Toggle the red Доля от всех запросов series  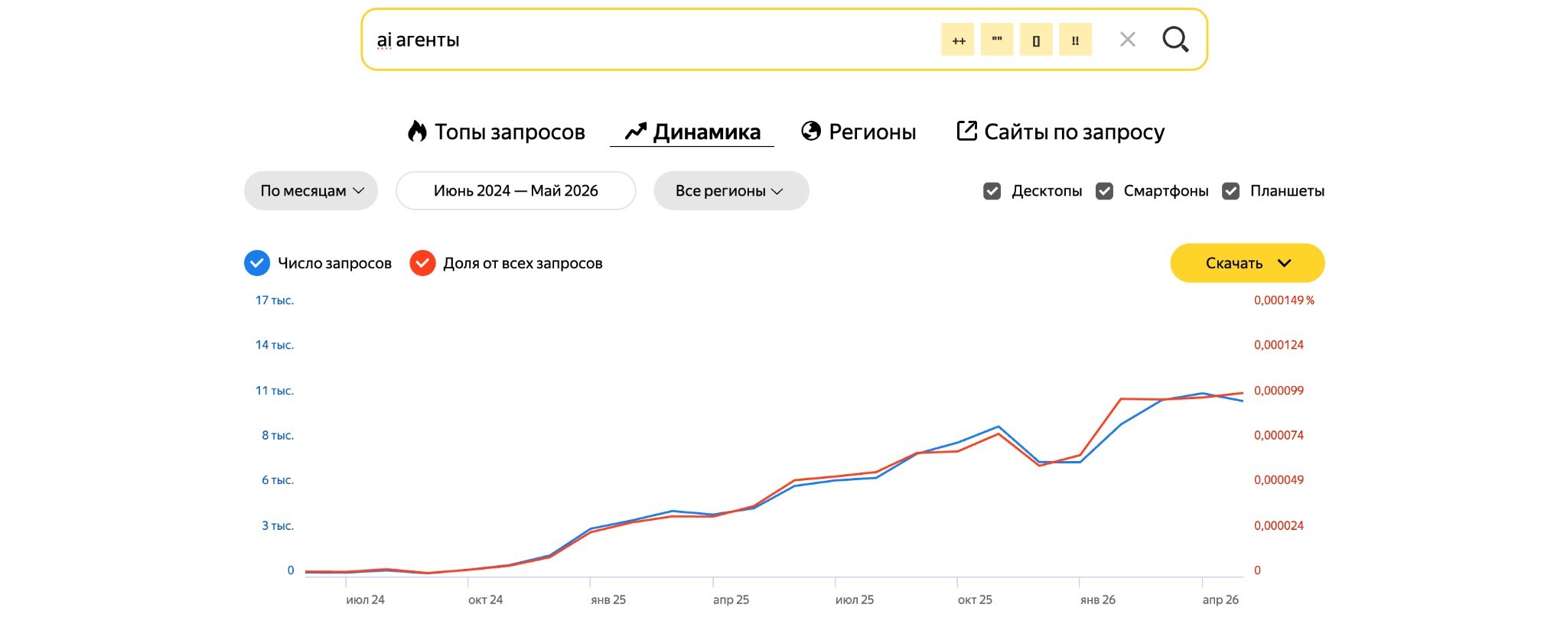(x=506, y=263)
